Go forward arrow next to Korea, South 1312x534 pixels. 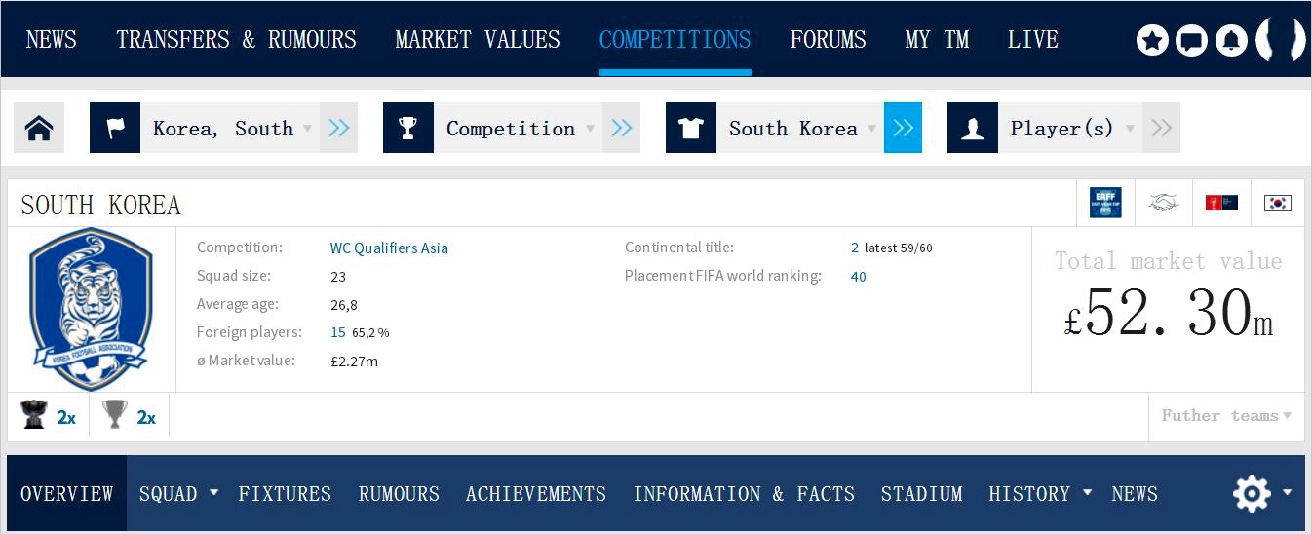click(338, 128)
